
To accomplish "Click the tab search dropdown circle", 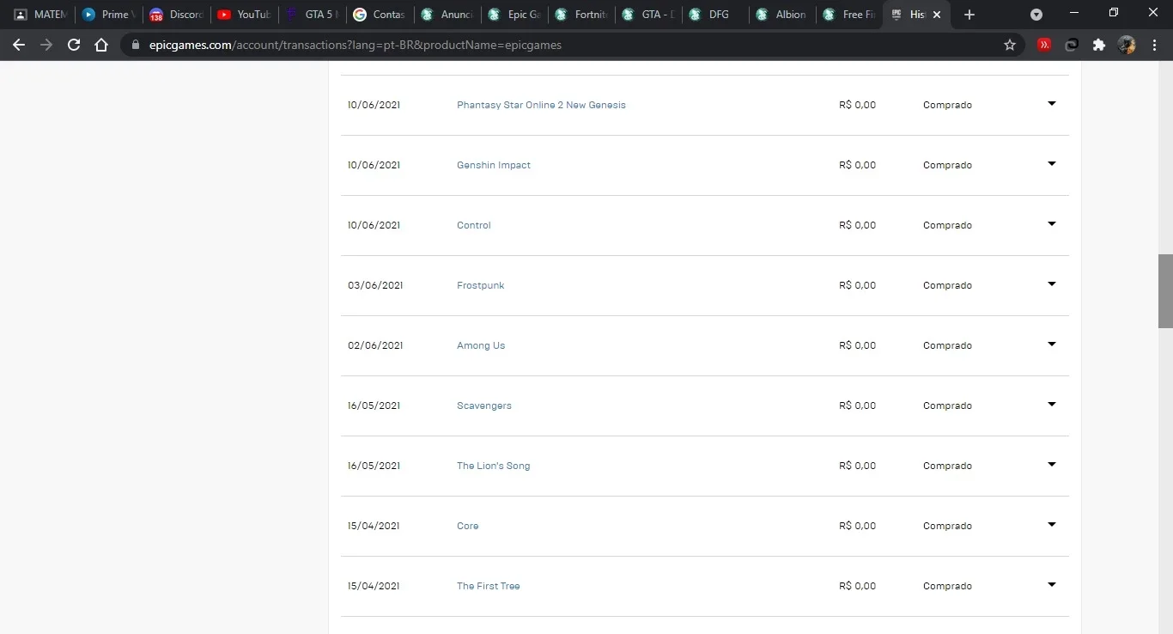I will (1036, 15).
